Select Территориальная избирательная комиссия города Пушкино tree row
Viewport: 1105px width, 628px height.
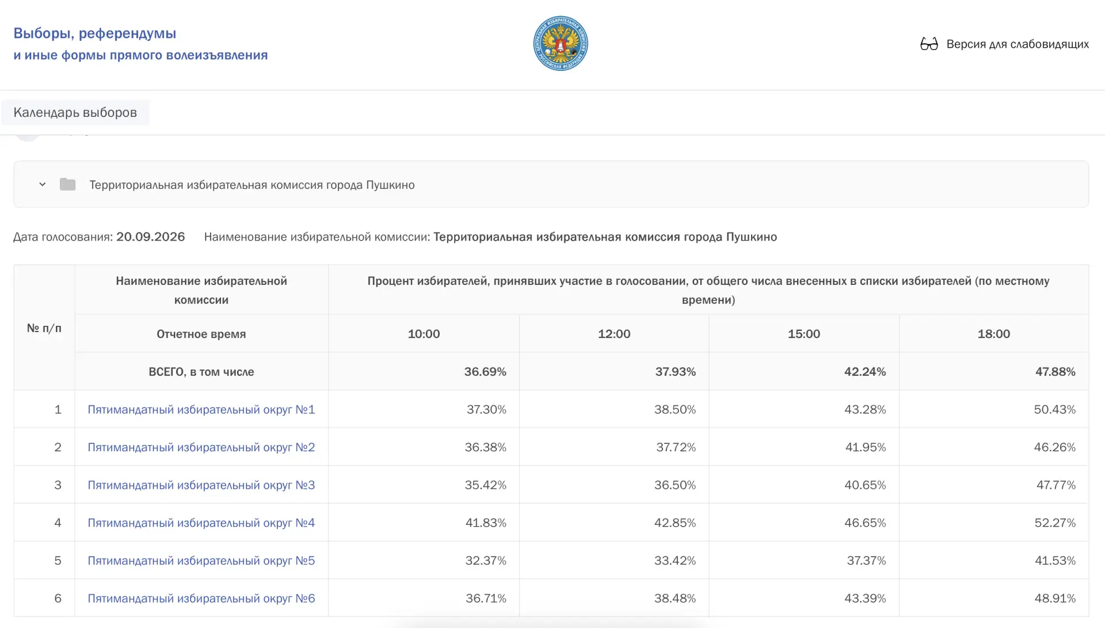point(551,184)
